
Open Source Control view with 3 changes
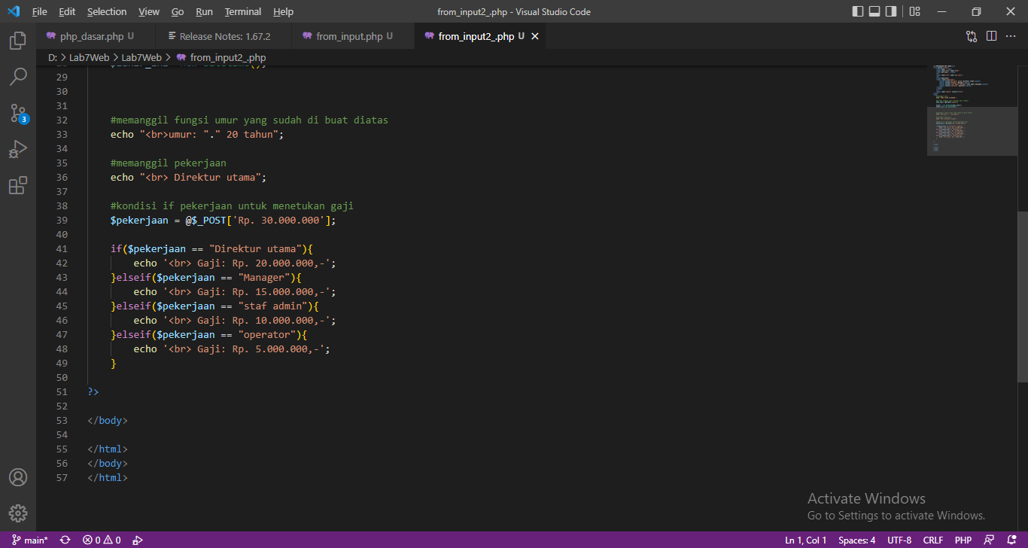[18, 113]
